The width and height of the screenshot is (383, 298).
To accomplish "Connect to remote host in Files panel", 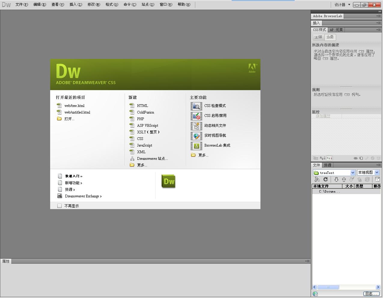I will pos(317,179).
